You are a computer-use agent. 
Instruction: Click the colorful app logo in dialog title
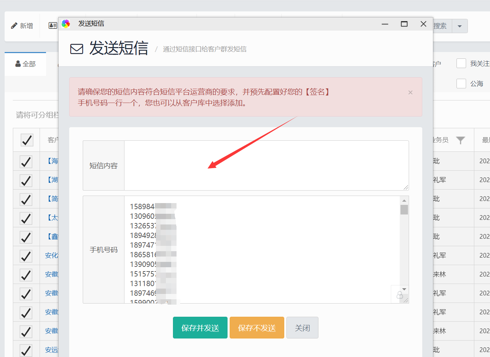point(66,24)
